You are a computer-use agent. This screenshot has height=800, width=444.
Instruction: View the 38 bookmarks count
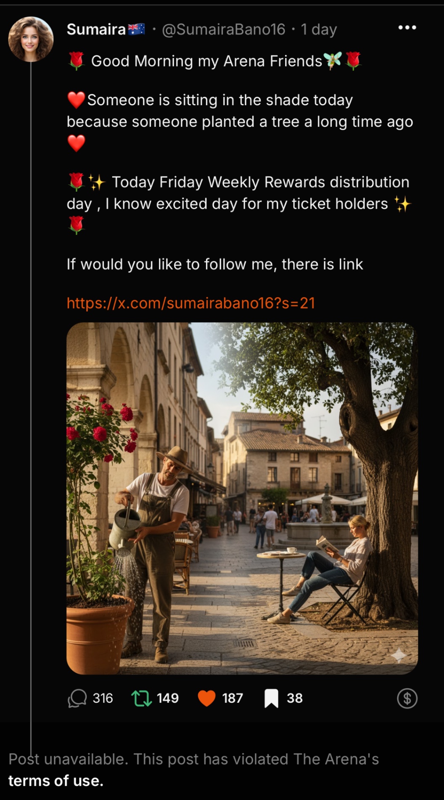[295, 698]
